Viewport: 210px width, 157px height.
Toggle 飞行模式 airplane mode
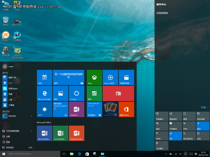tap(162, 146)
